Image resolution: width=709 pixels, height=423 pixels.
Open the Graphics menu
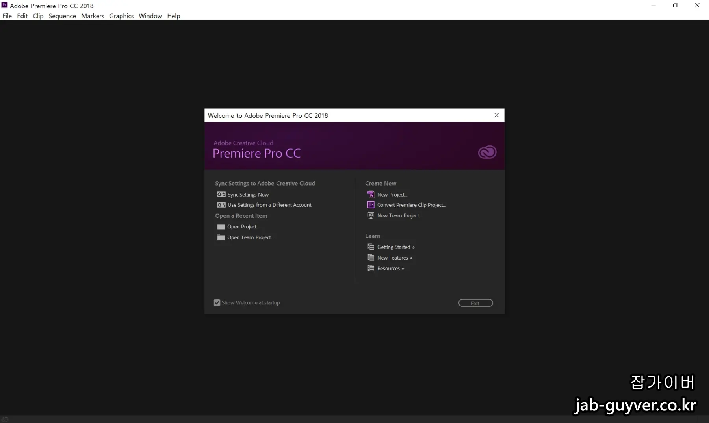point(121,16)
